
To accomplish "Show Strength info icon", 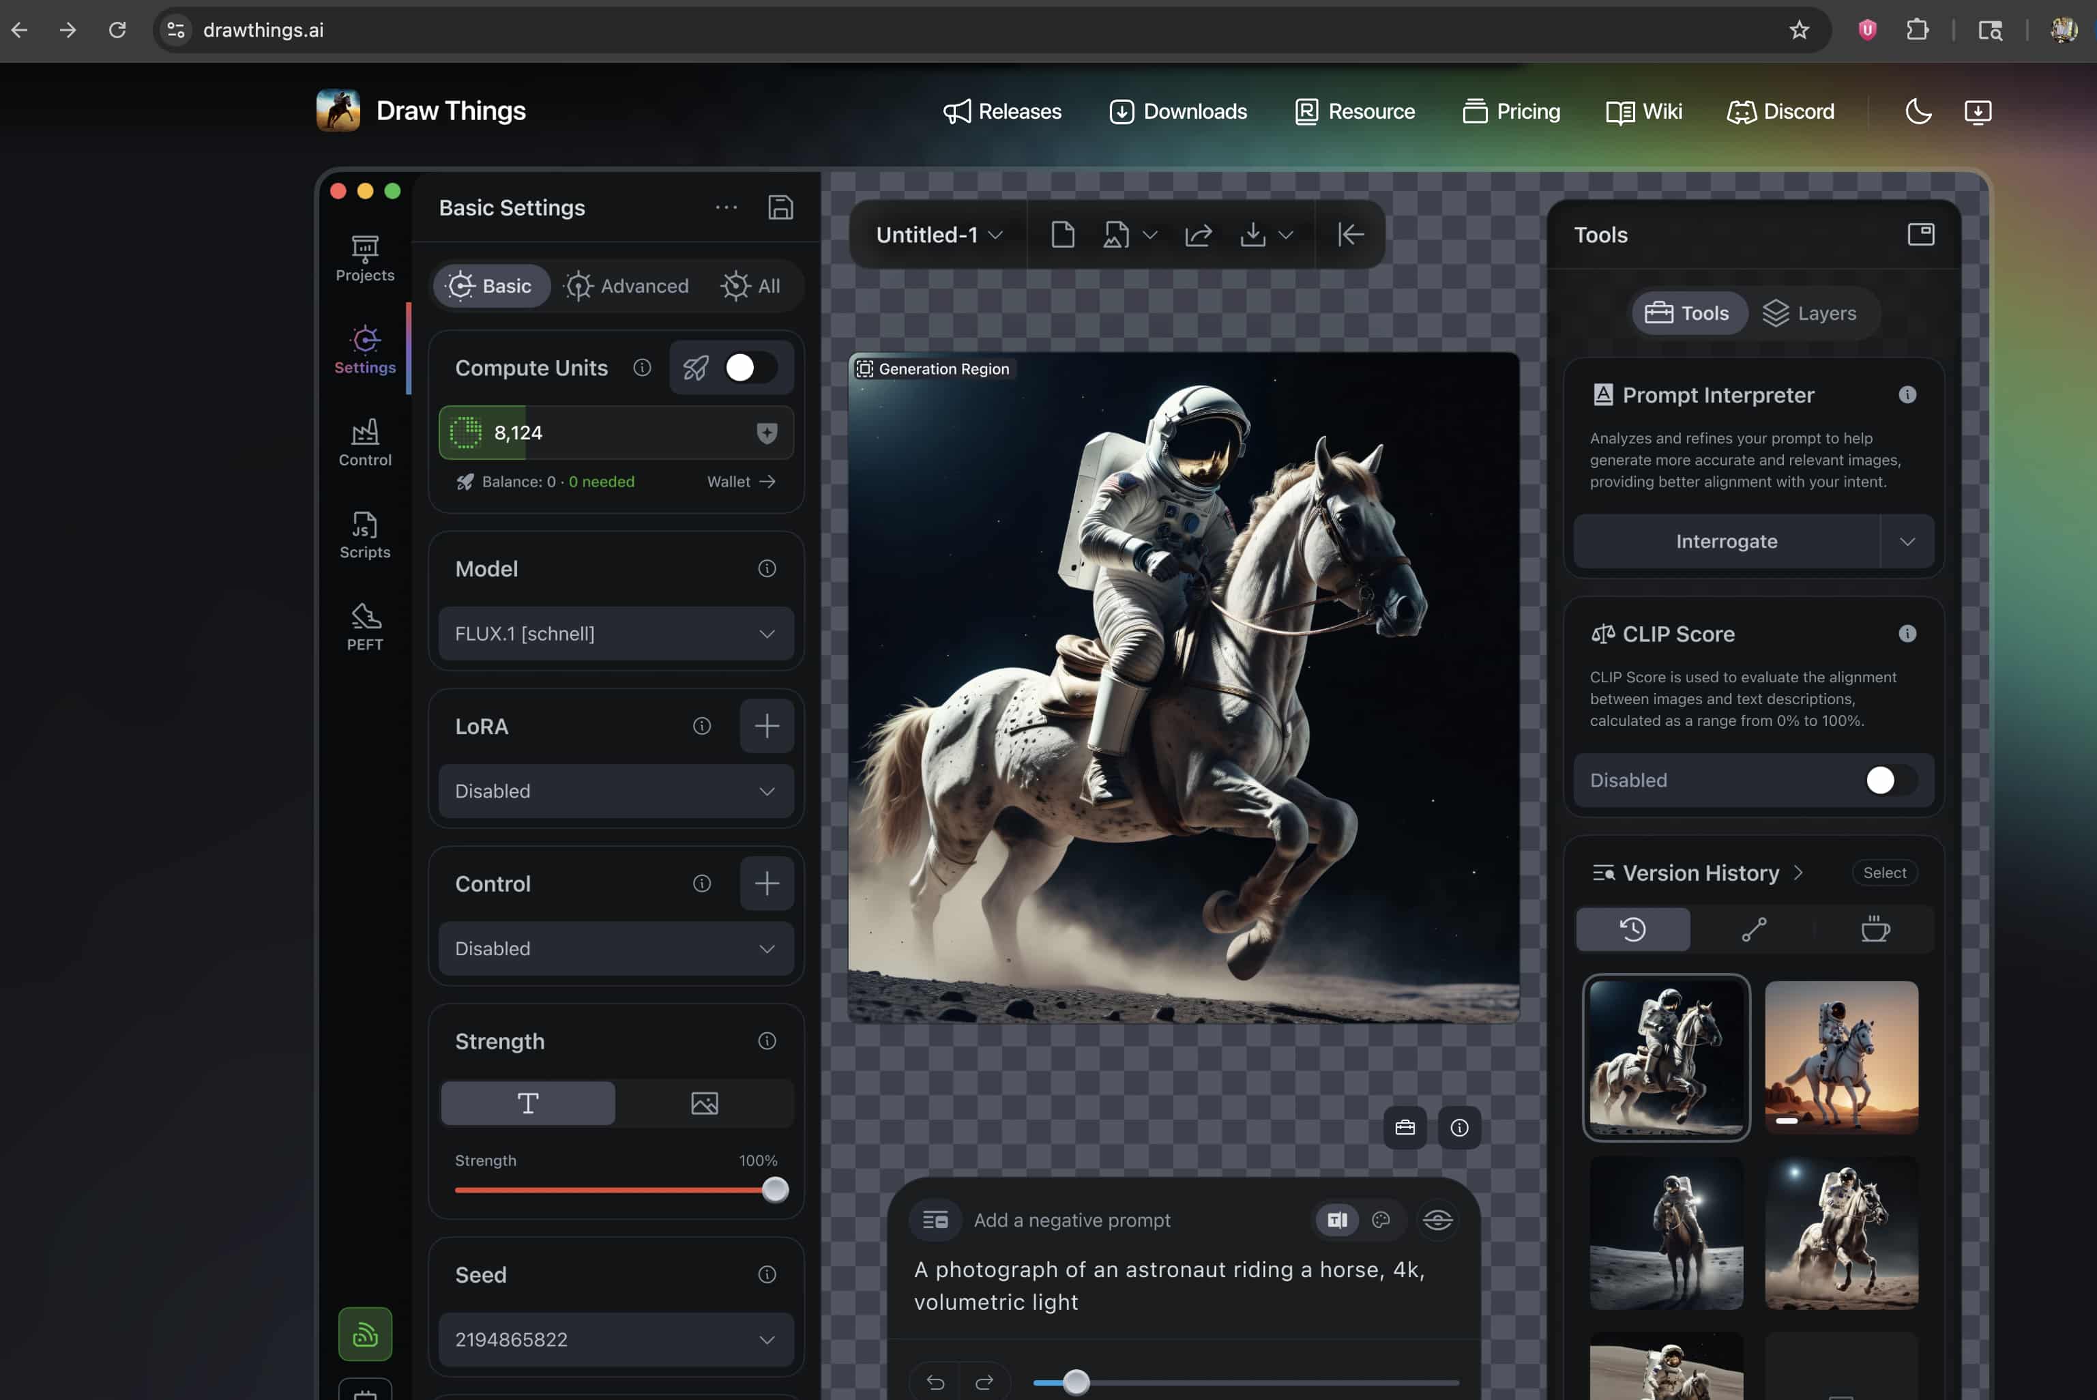I will point(767,1041).
